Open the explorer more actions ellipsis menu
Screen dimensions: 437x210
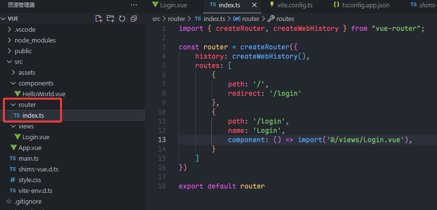coord(134,5)
